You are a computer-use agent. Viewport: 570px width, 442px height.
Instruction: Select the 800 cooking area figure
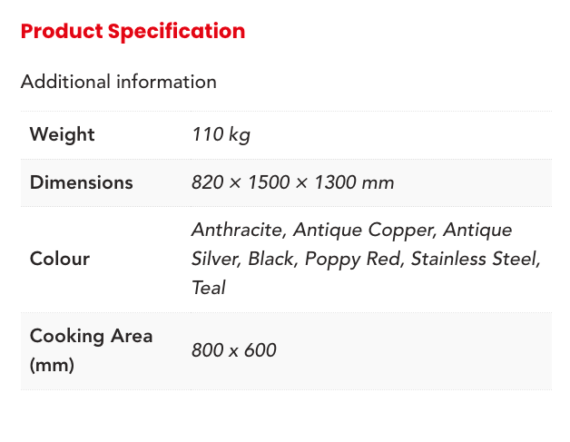coord(207,350)
